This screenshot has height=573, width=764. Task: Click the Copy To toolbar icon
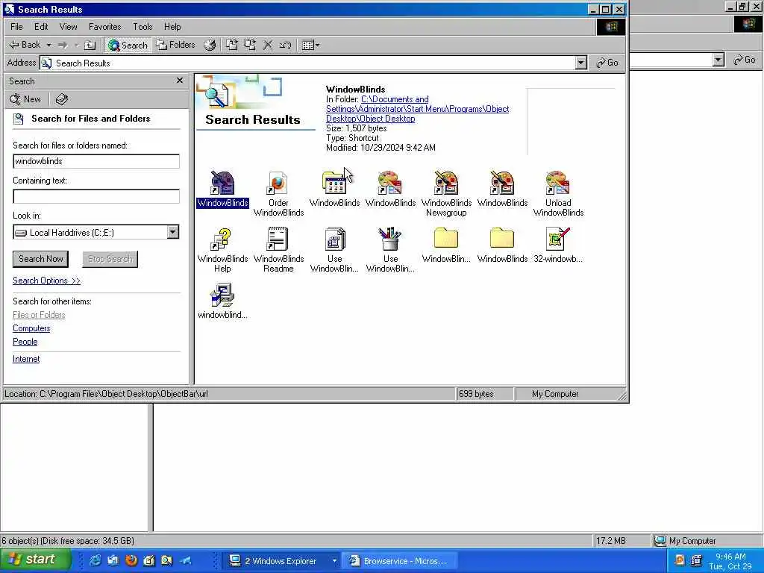pos(249,45)
